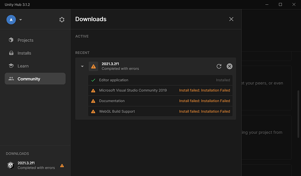Click the Documentation warning icon
Image resolution: width=301 pixels, height=176 pixels.
tap(93, 101)
